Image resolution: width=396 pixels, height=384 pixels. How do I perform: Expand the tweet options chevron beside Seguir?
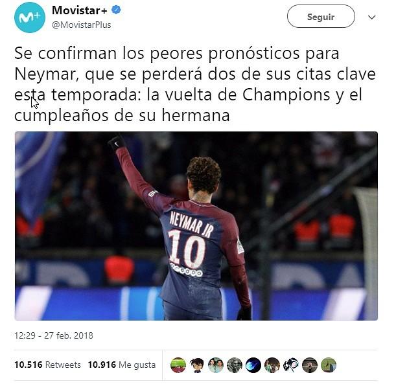[x=372, y=17]
